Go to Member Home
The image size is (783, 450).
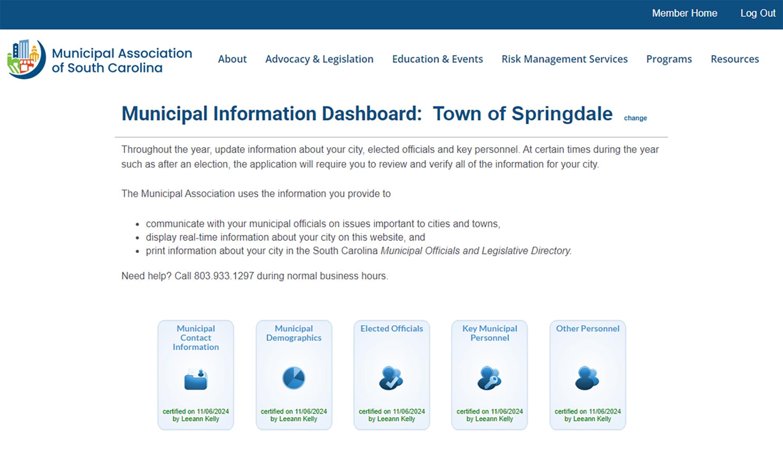tap(684, 13)
